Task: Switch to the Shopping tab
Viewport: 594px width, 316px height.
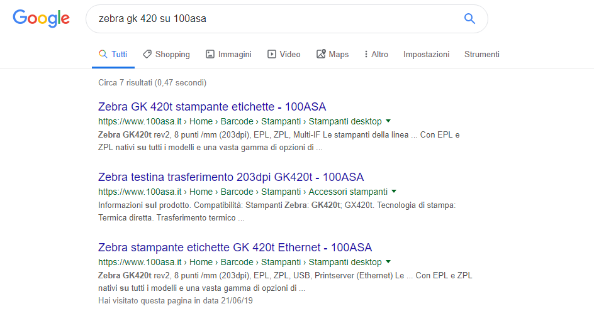Action: pos(166,55)
